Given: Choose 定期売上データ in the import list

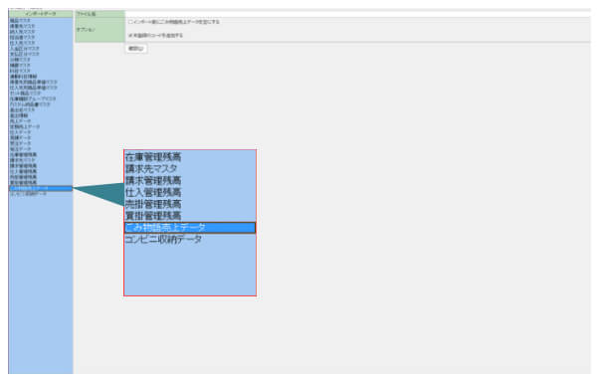Looking at the screenshot, I should [25, 126].
